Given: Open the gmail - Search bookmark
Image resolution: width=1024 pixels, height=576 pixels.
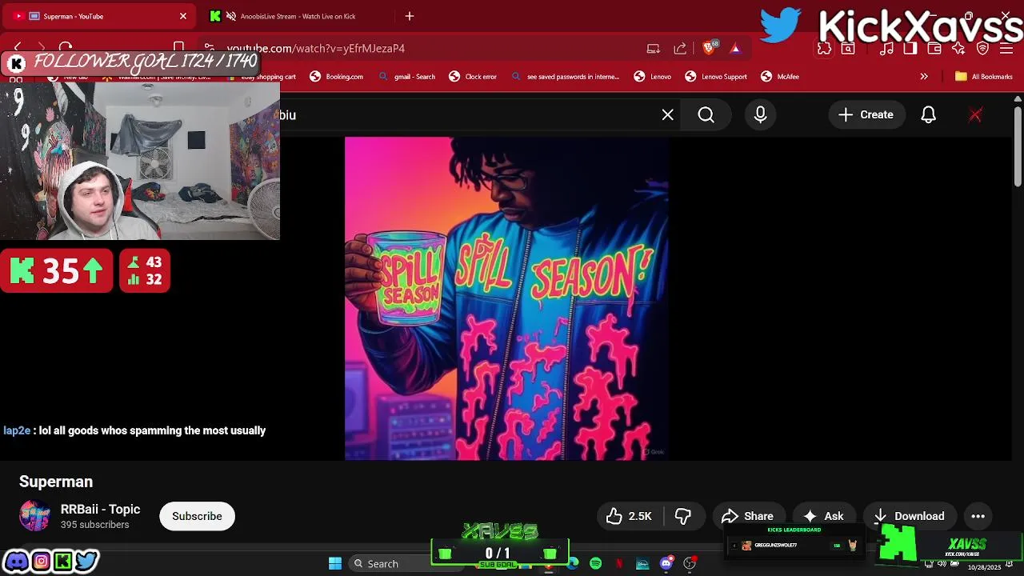Looking at the screenshot, I should 407,77.
